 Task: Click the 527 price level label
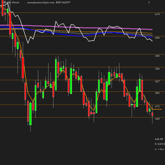(x=157, y=82)
